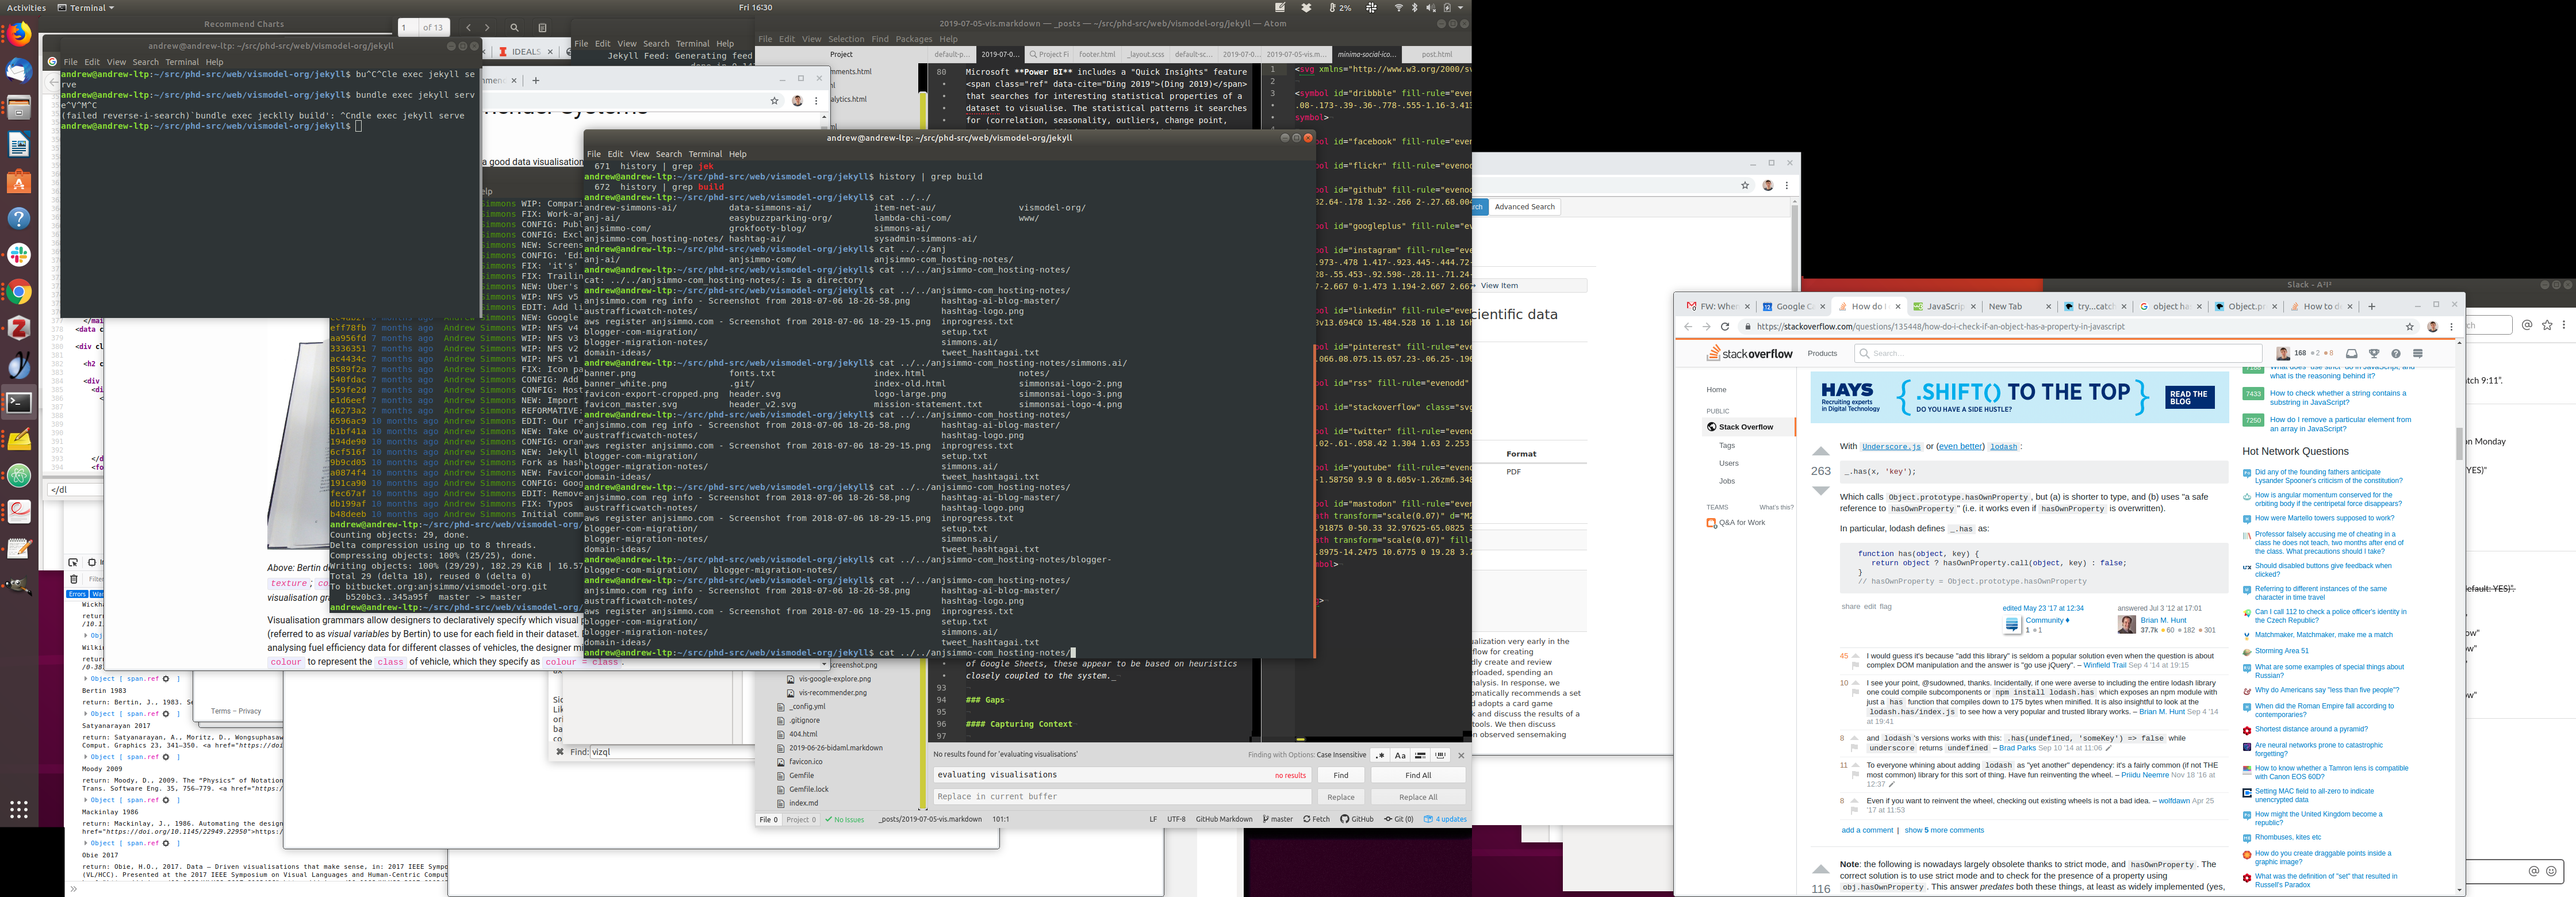Bookmark the Stack Overflow page with star icon
The image size is (2576, 897).
(x=2410, y=327)
